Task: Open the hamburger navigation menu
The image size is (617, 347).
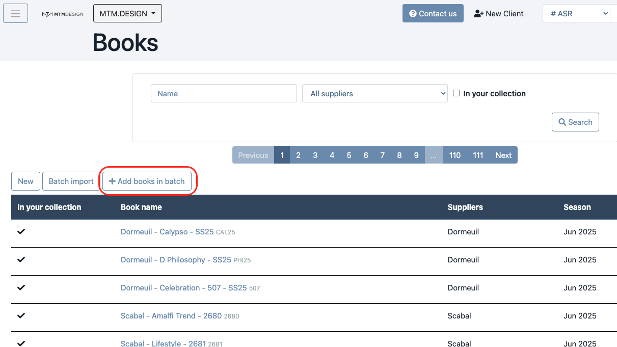Action: pos(15,14)
